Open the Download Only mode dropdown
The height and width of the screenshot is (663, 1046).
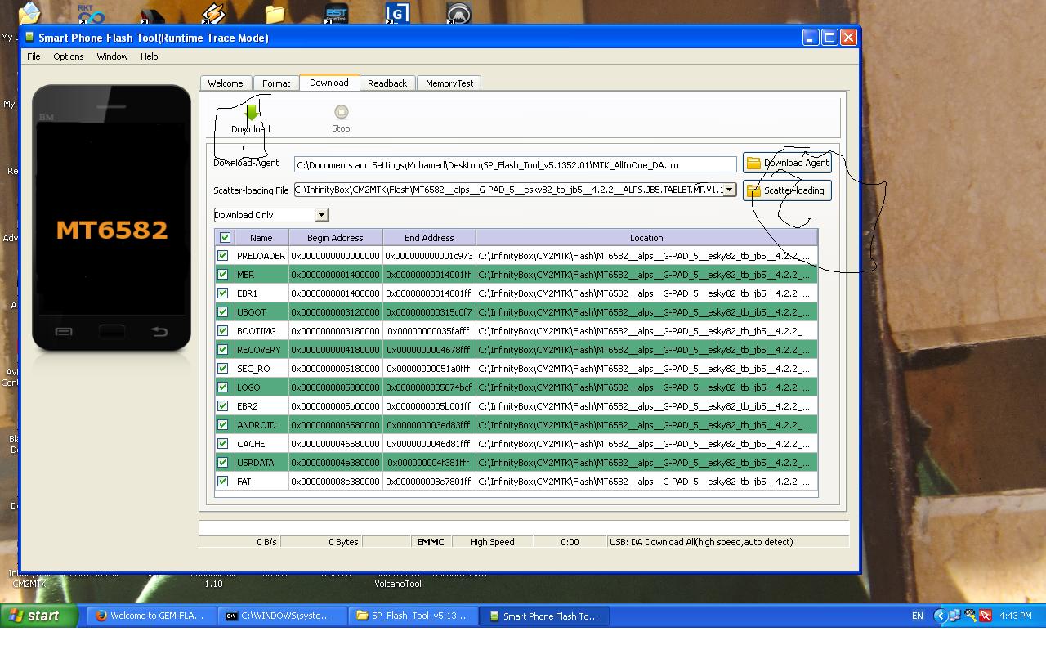[x=271, y=215]
